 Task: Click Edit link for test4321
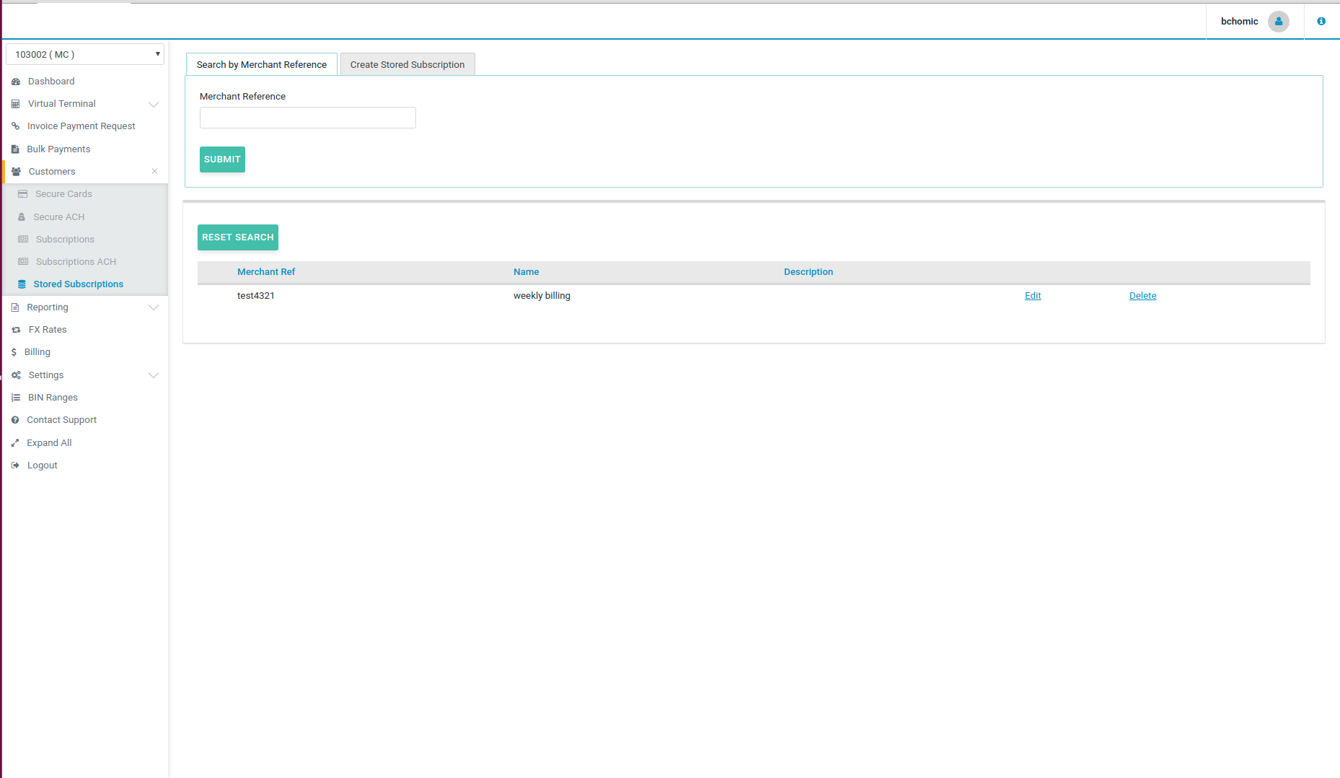point(1032,296)
